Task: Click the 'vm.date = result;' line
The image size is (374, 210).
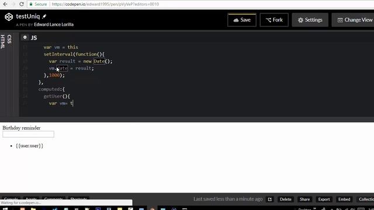Action: click(71, 68)
